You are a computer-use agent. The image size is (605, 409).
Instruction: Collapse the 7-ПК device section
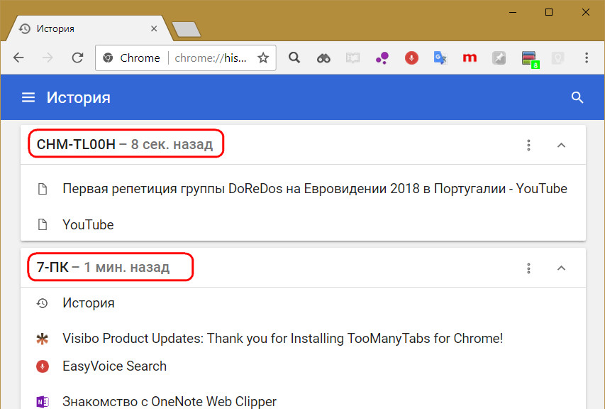(561, 268)
